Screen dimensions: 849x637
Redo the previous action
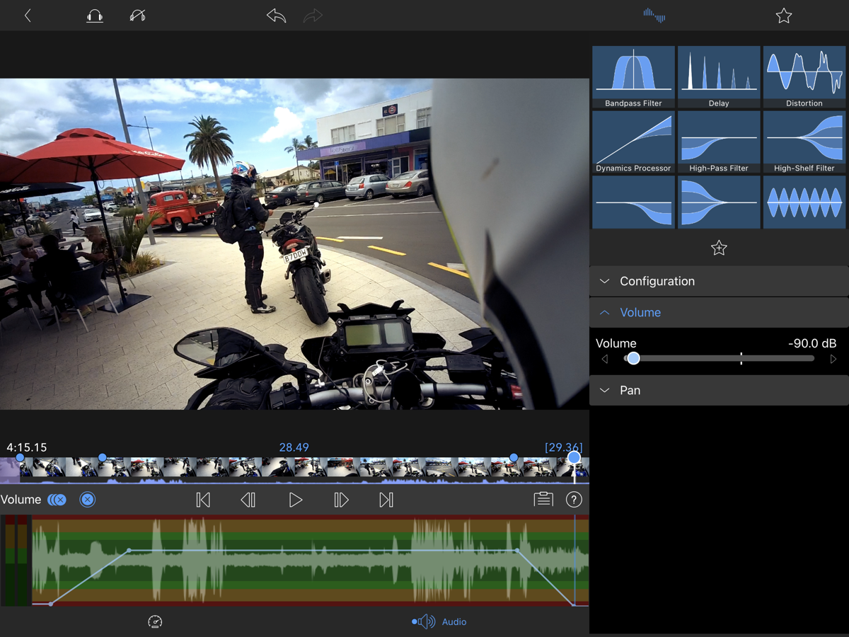point(313,16)
